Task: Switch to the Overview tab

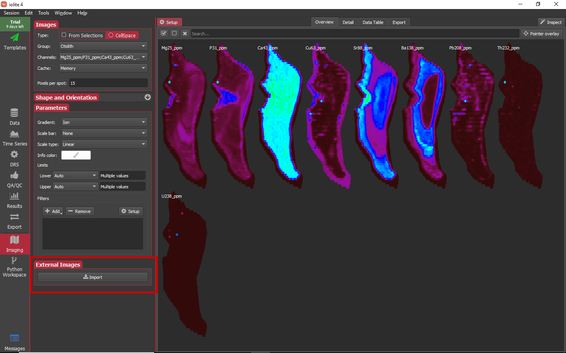Action: click(x=324, y=22)
